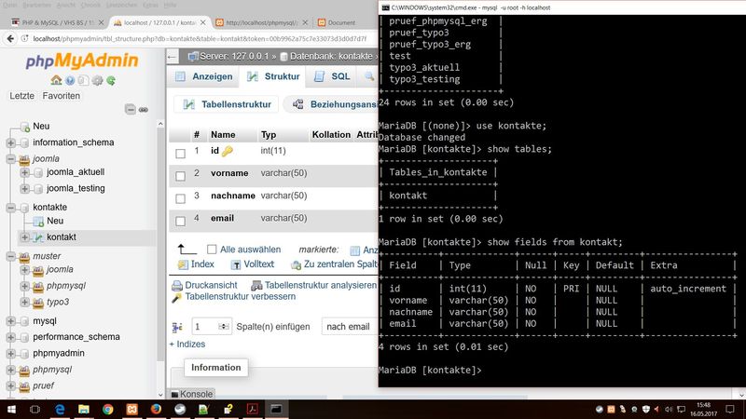Collapse the muster group node

tap(10, 256)
